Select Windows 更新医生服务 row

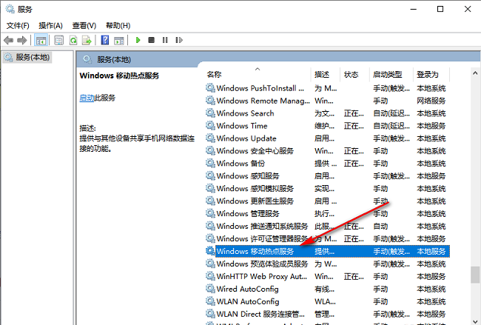[x=327, y=201]
